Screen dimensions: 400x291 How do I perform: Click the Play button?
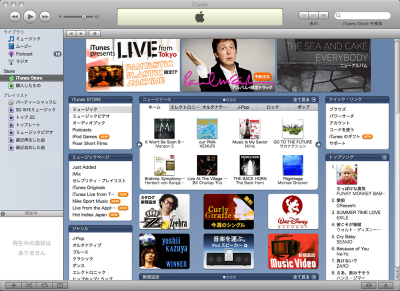click(30, 16)
